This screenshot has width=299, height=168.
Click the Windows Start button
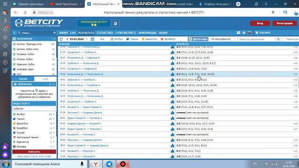coord(6,164)
